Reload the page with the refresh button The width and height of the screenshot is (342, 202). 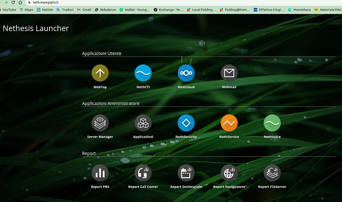click(x=13, y=2)
